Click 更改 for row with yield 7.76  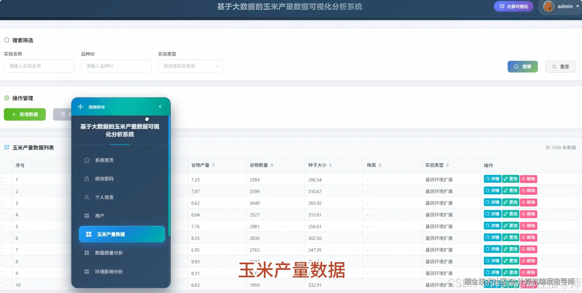511,226
